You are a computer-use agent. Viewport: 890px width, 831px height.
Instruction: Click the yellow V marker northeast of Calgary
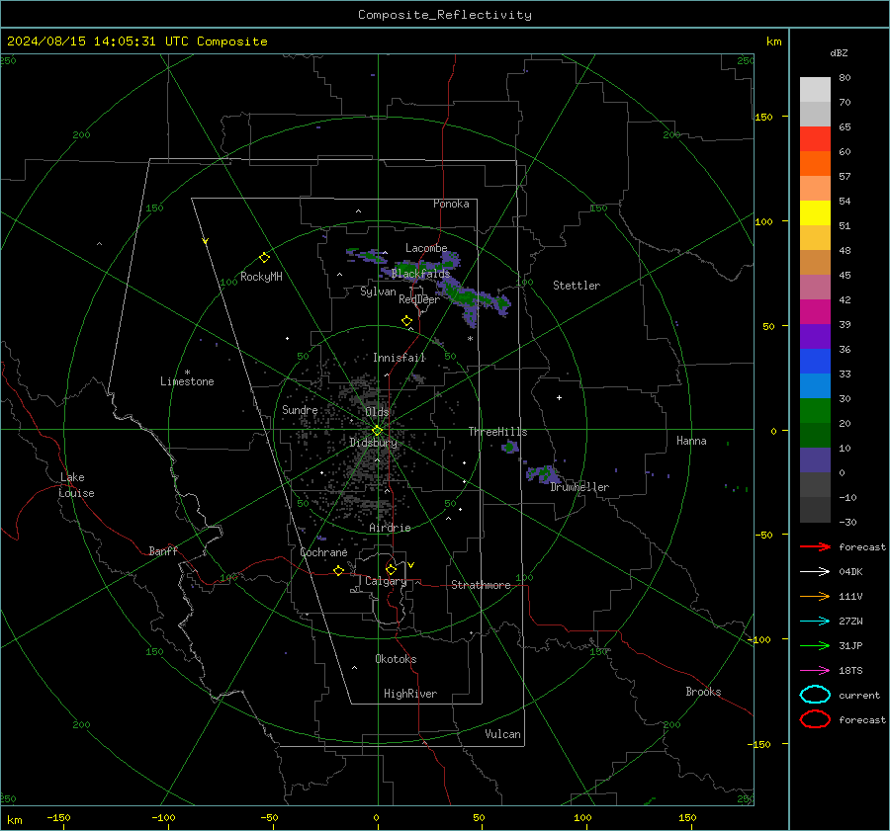tap(410, 565)
